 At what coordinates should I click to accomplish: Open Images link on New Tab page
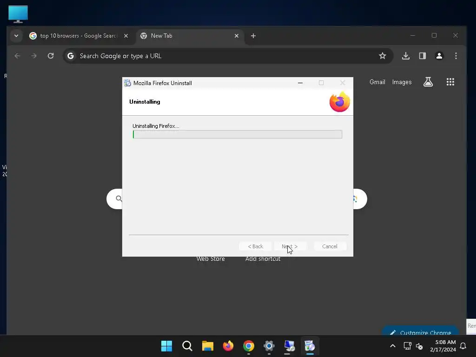tap(402, 82)
